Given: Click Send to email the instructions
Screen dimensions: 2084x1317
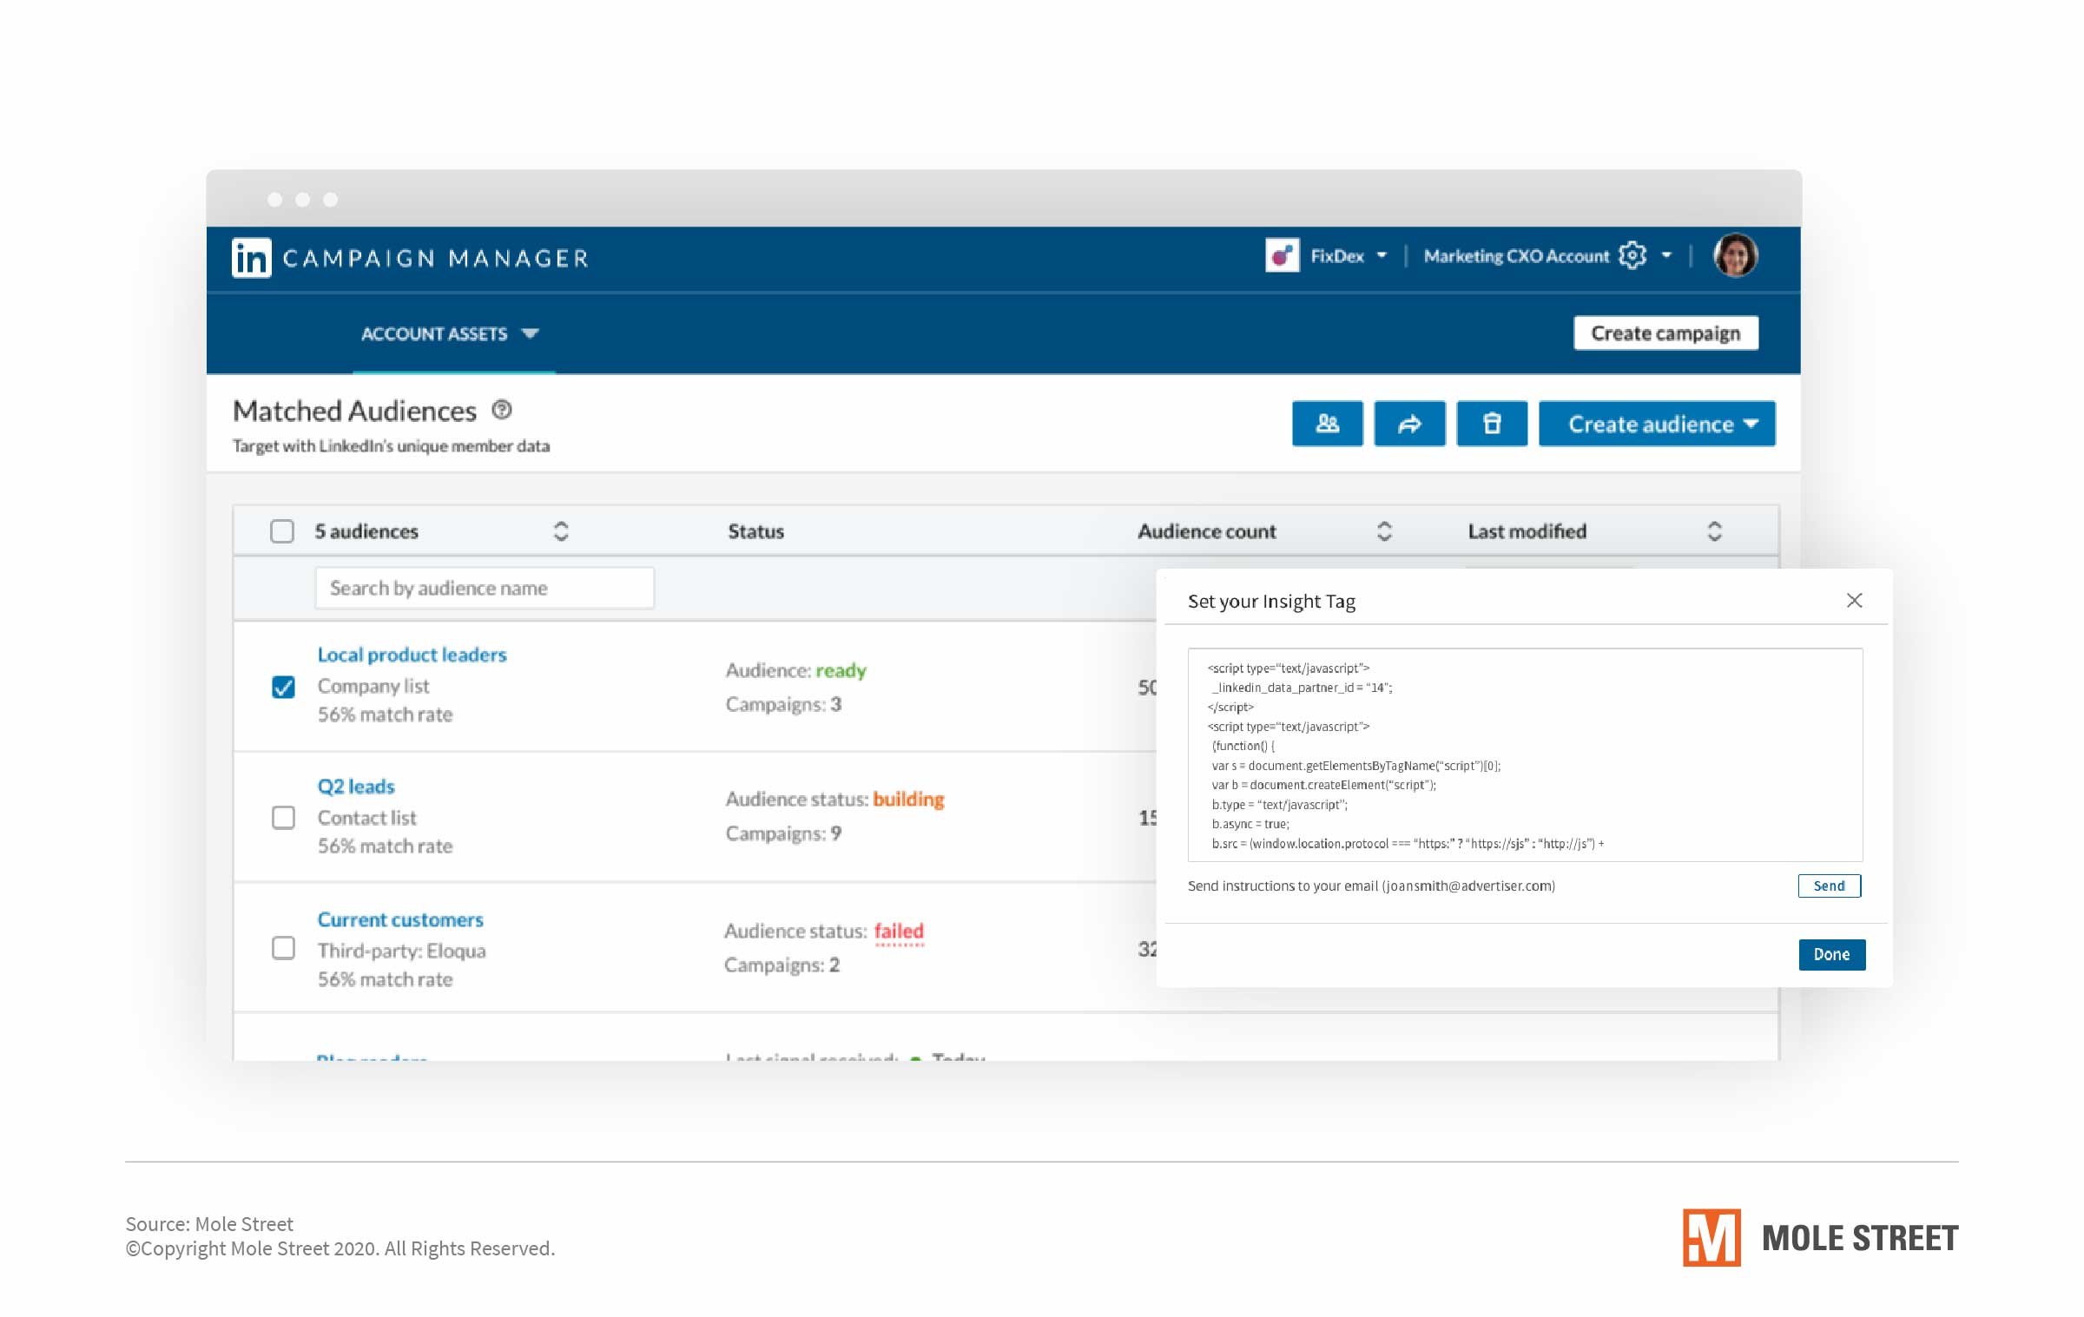Looking at the screenshot, I should pyautogui.click(x=1829, y=886).
